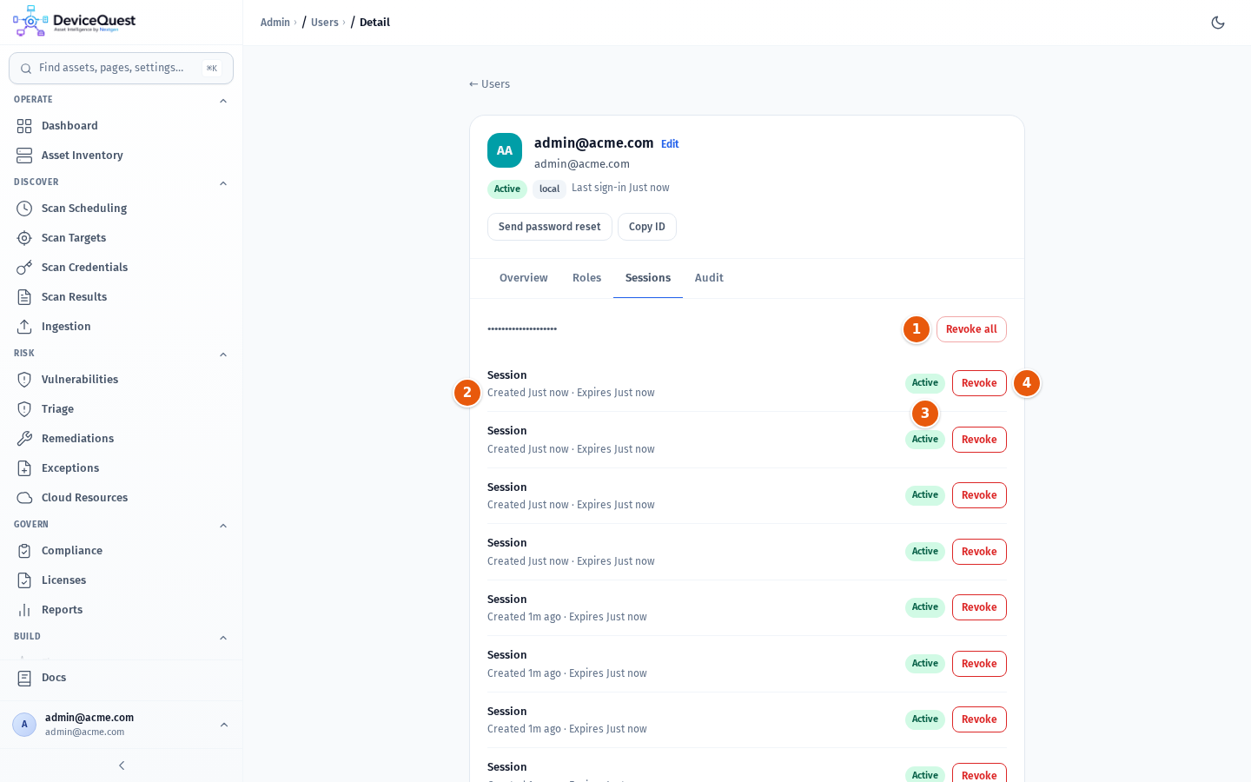The height and width of the screenshot is (782, 1251).
Task: Click Users in the breadcrumb
Action: coord(325,23)
